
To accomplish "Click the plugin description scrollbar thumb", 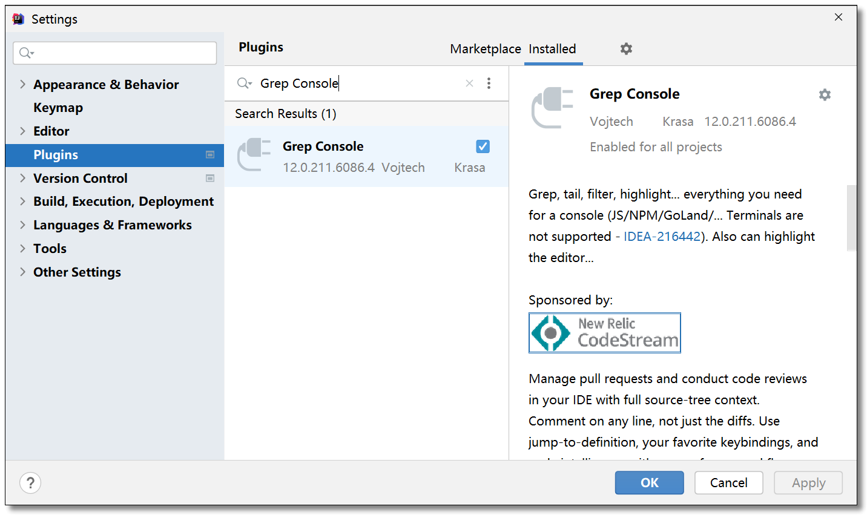I will pos(851,218).
